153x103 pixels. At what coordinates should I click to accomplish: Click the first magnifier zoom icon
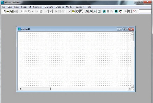click(87, 11)
